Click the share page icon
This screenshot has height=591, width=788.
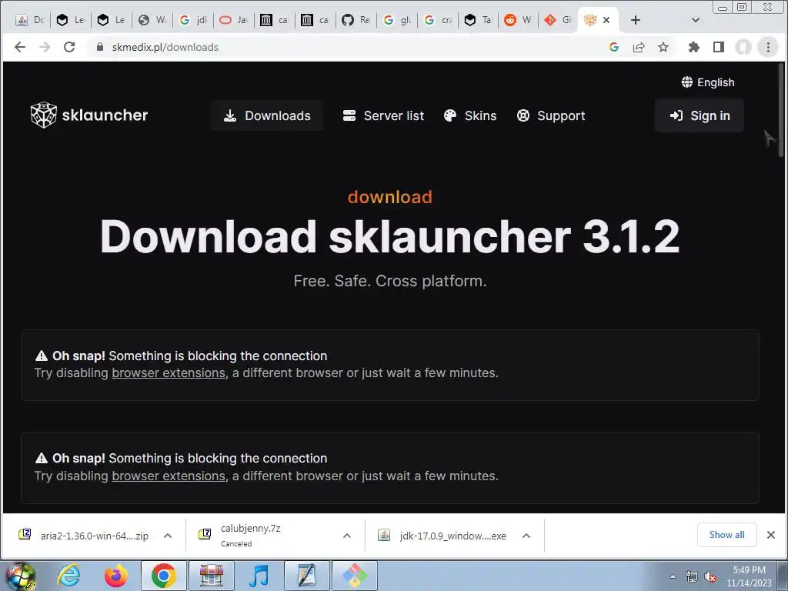(x=639, y=47)
